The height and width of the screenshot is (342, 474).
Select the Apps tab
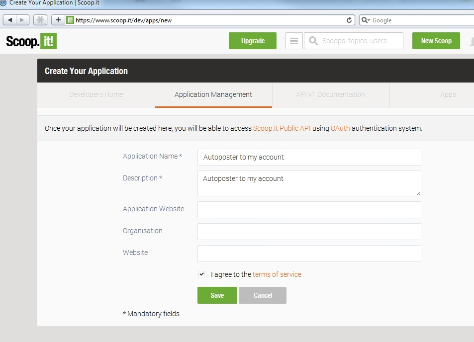pos(447,94)
